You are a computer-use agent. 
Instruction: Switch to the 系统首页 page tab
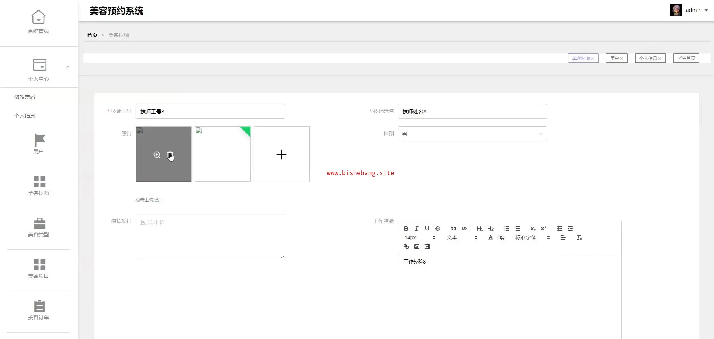[x=686, y=58]
